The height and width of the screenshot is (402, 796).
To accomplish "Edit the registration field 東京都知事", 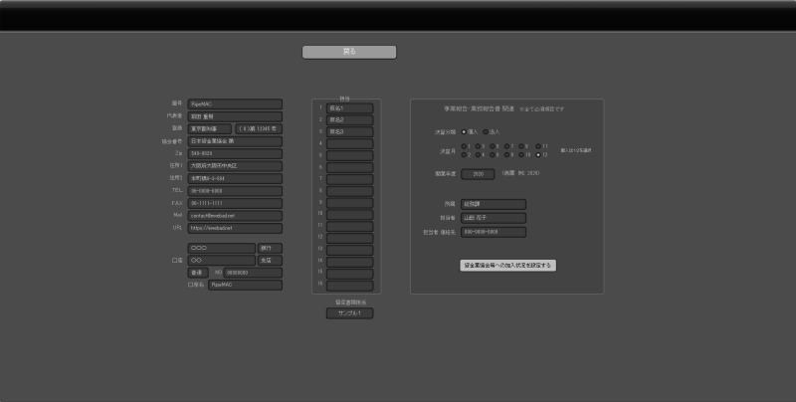I will [x=210, y=129].
